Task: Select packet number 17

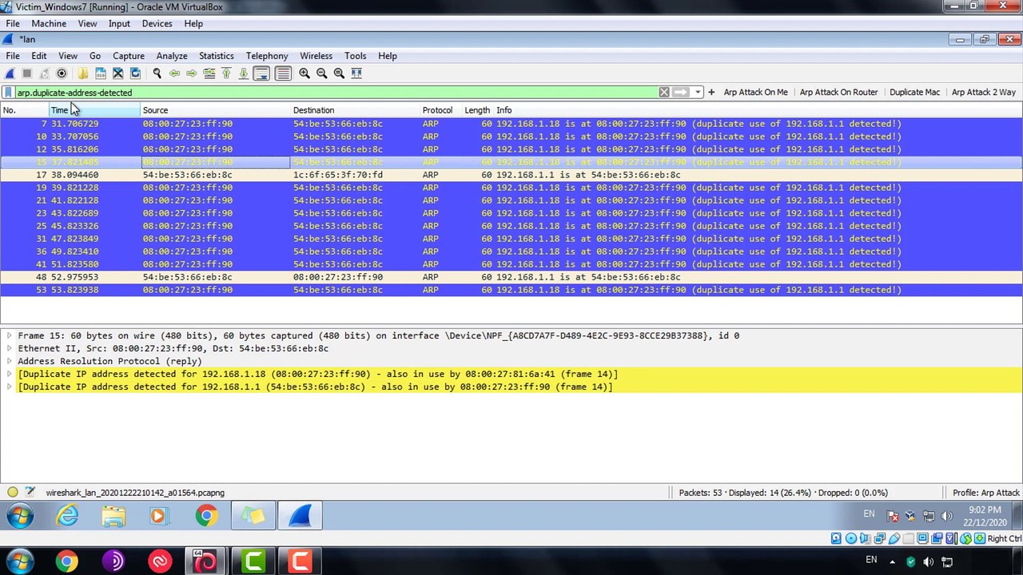Action: pos(511,175)
